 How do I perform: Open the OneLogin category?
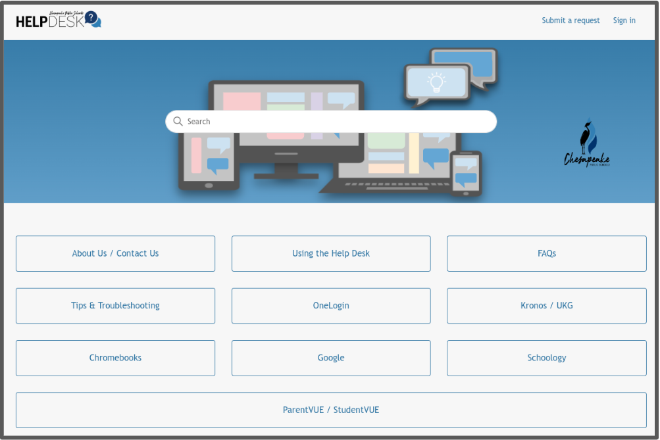pyautogui.click(x=331, y=306)
